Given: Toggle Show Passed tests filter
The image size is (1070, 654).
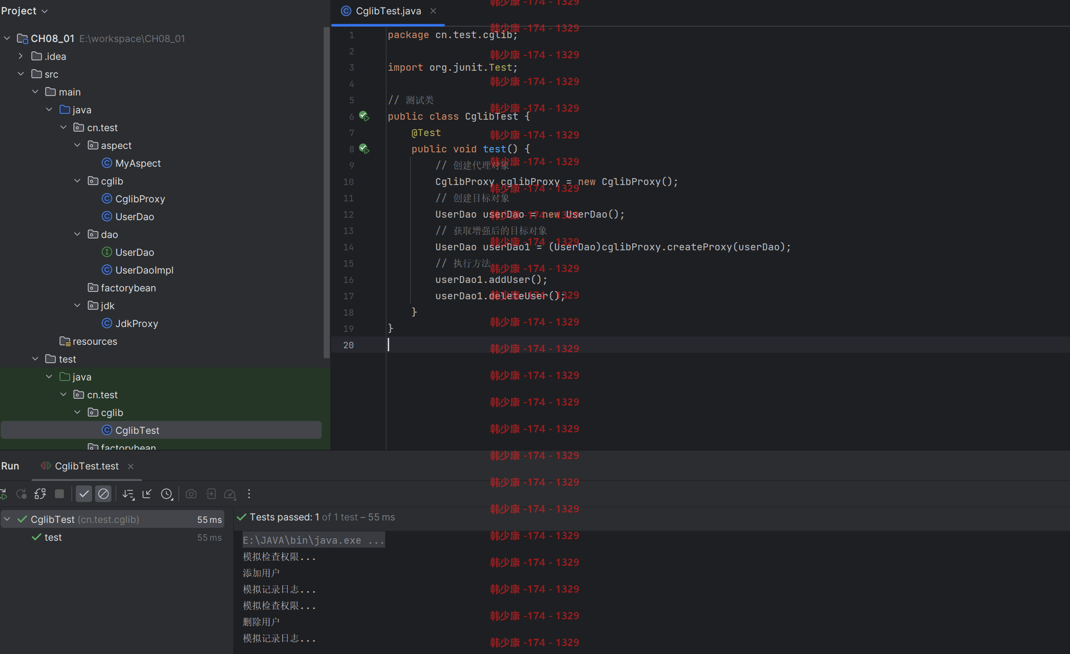Looking at the screenshot, I should 84,494.
